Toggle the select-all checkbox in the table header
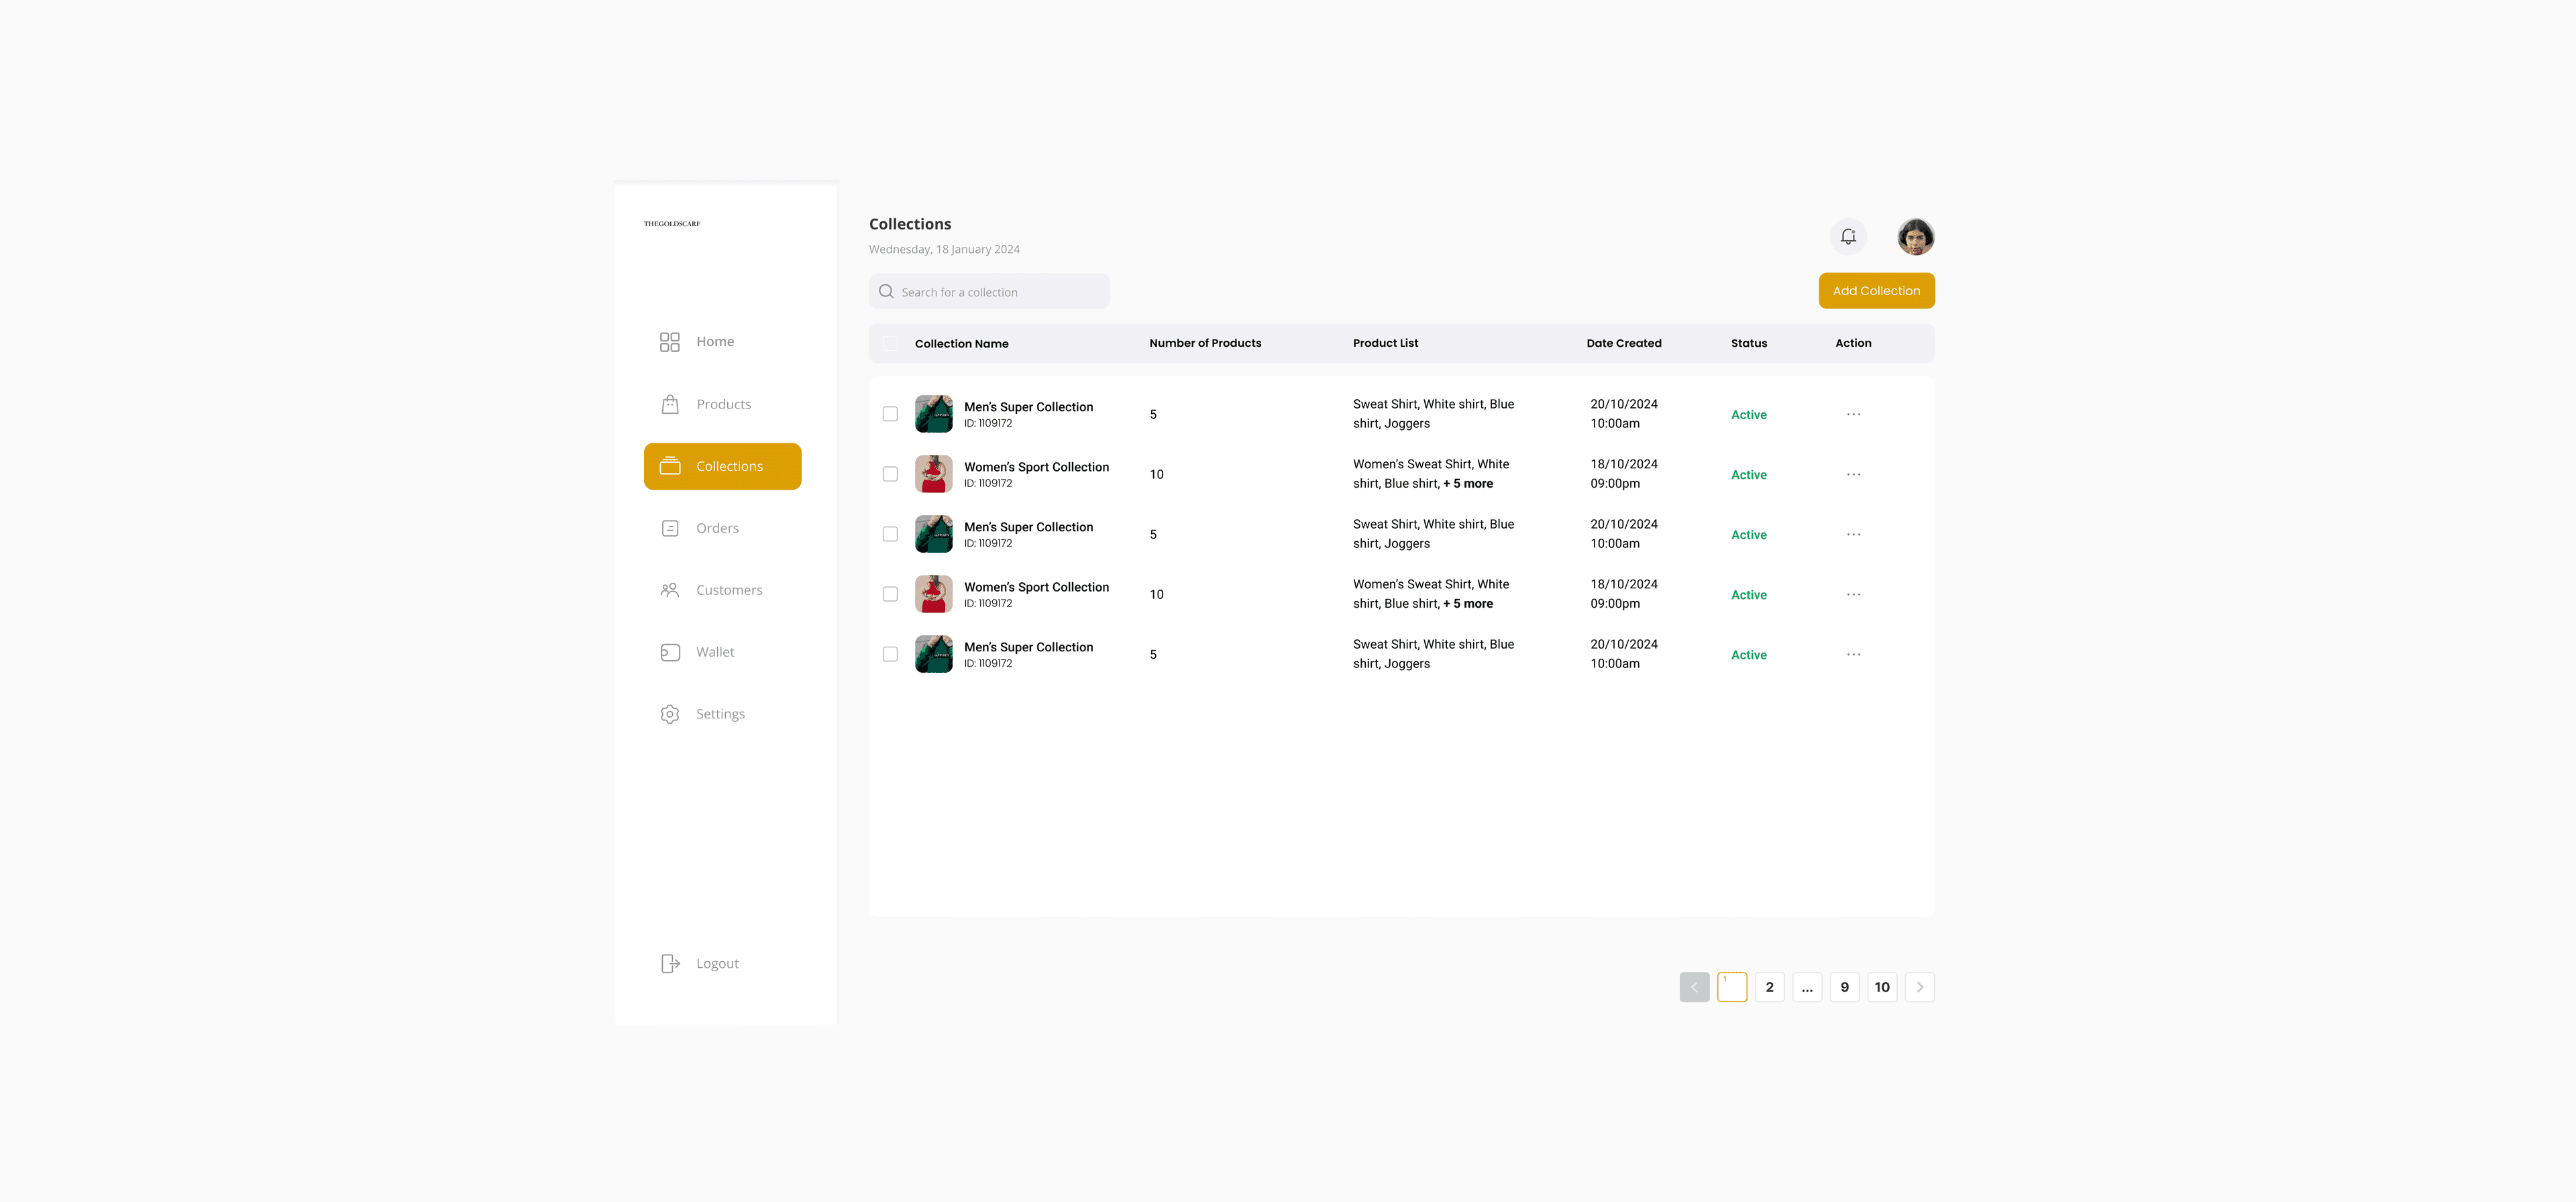 (x=890, y=343)
